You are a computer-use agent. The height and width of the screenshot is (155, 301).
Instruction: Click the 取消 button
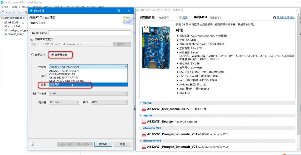coord(122,144)
